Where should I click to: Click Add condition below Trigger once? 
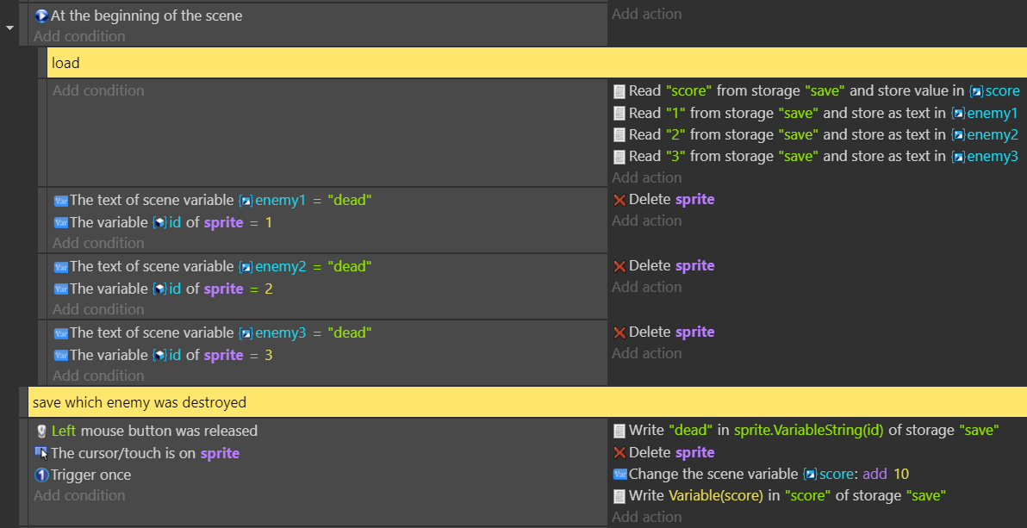(79, 496)
